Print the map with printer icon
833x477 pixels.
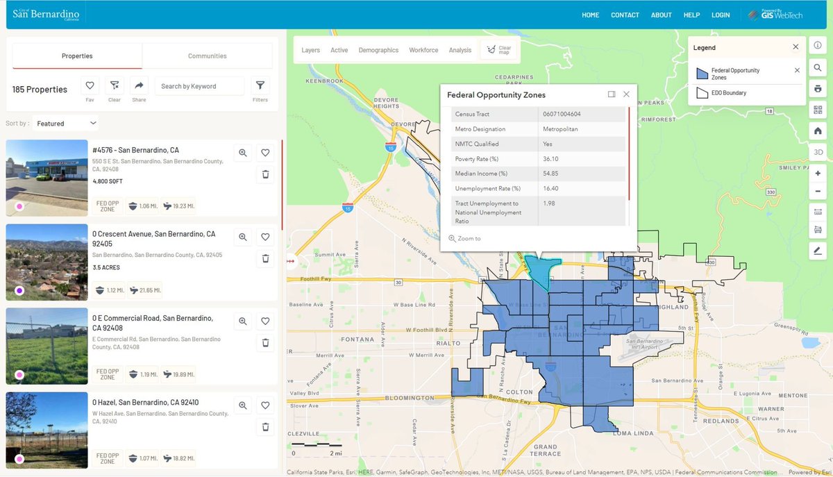pos(818,89)
